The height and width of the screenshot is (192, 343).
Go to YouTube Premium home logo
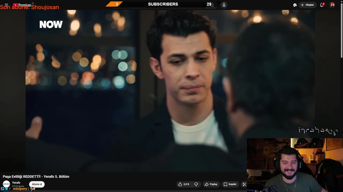coord(22,5)
